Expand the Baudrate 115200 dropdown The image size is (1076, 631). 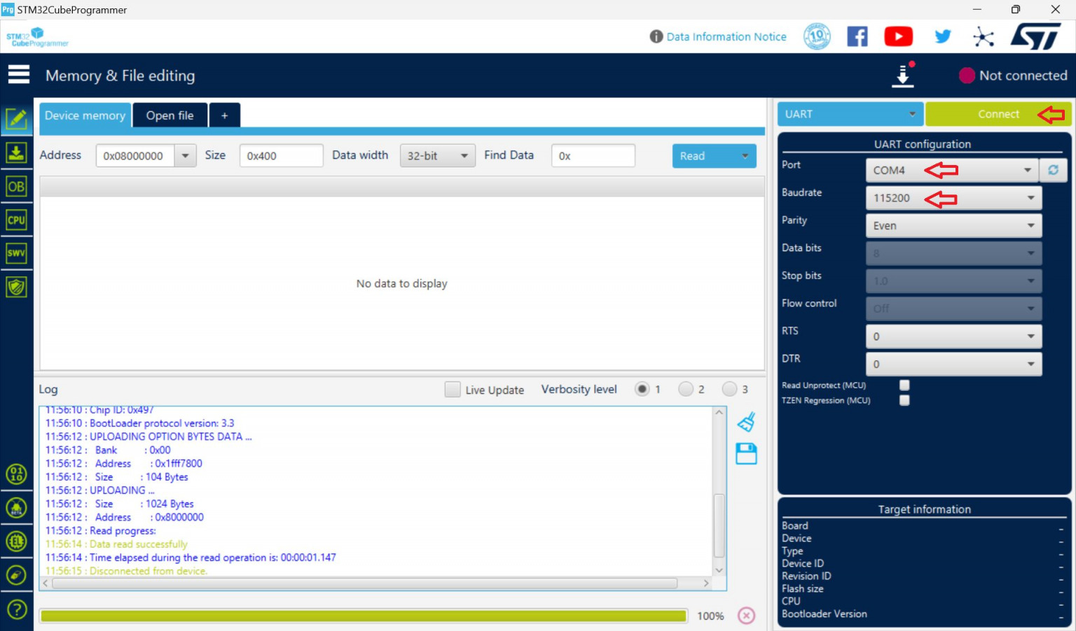click(1030, 198)
